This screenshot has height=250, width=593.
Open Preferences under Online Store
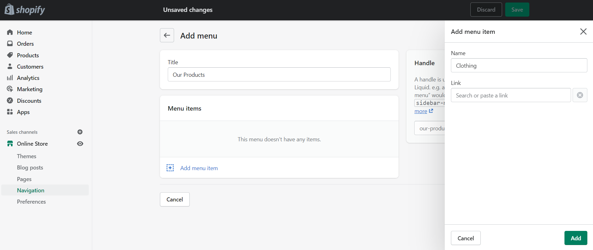pos(31,201)
